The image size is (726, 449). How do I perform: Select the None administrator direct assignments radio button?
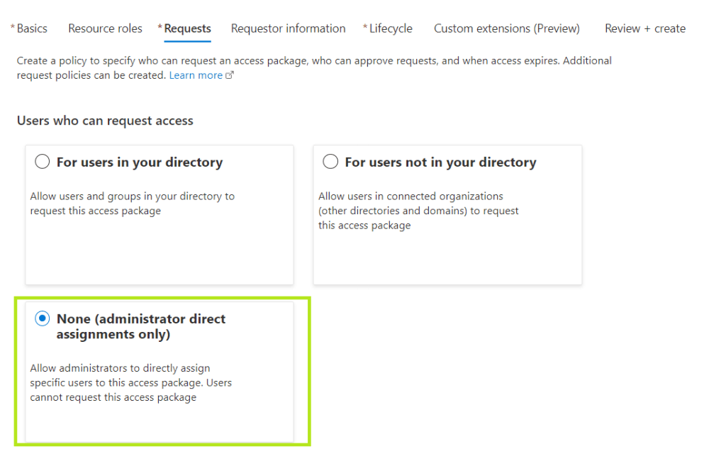pyautogui.click(x=42, y=319)
